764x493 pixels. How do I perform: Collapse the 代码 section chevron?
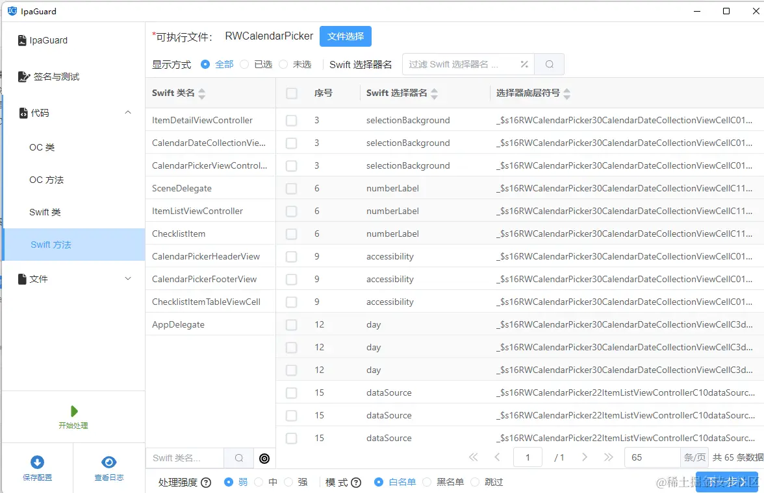(x=127, y=112)
